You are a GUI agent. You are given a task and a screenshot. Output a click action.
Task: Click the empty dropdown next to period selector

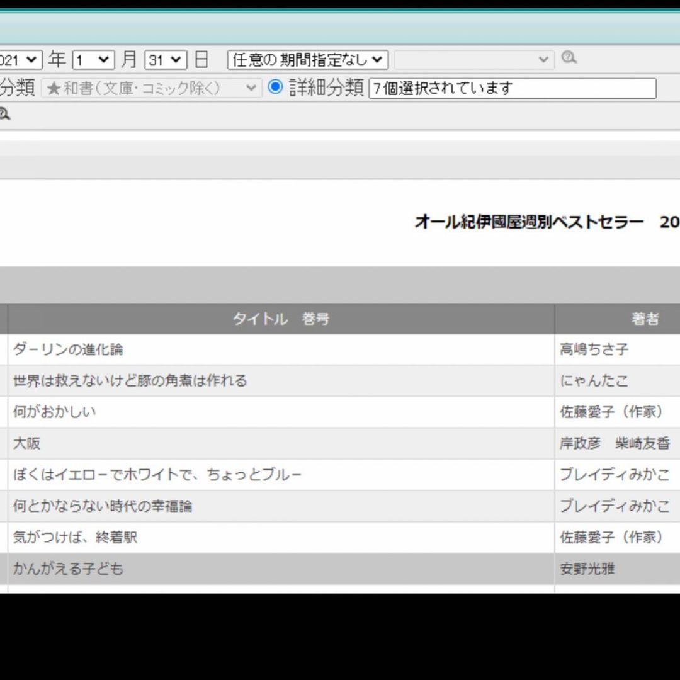474,60
